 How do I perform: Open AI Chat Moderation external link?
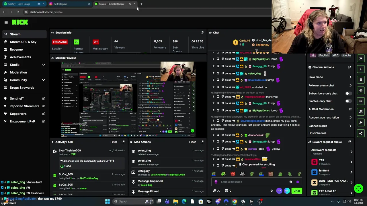coord(350,109)
